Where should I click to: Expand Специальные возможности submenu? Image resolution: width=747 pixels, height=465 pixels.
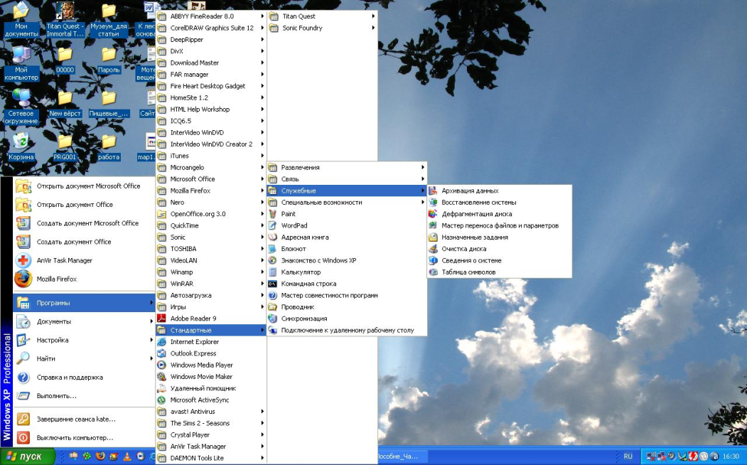[x=346, y=203]
